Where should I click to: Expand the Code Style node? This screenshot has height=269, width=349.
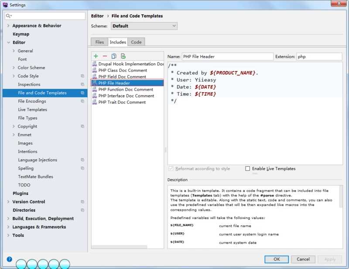(x=14, y=76)
